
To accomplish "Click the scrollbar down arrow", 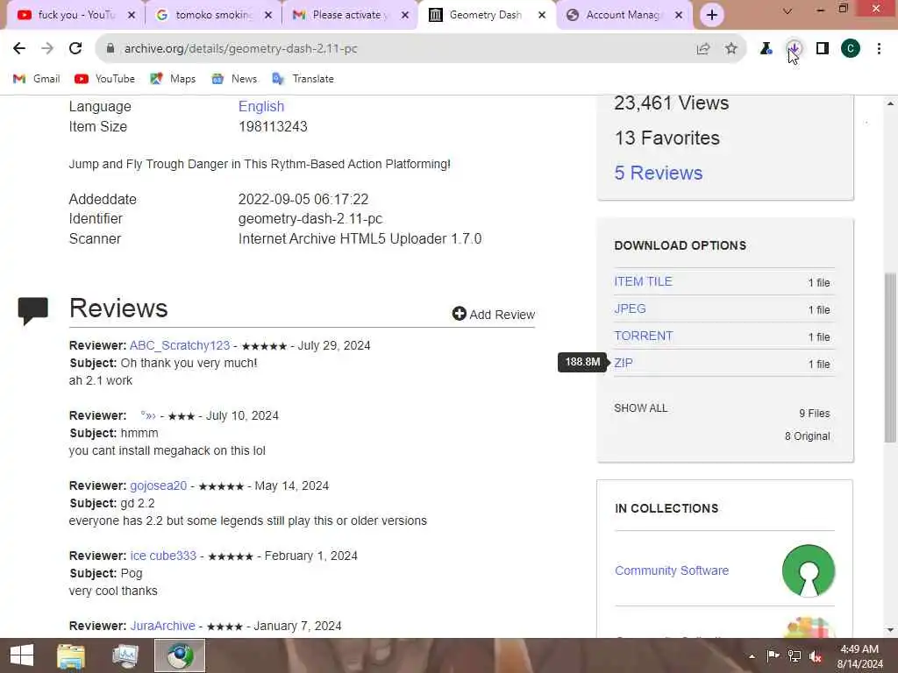I will 889,630.
